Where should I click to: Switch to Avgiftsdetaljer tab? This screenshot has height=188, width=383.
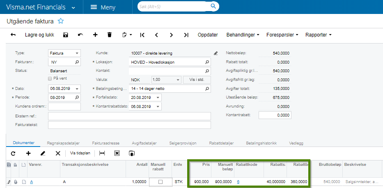[144, 143]
